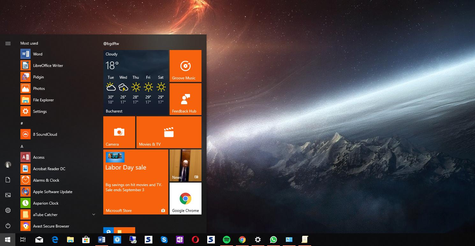Launch Pidgin from the app list
The image size is (475, 246).
[x=38, y=77]
